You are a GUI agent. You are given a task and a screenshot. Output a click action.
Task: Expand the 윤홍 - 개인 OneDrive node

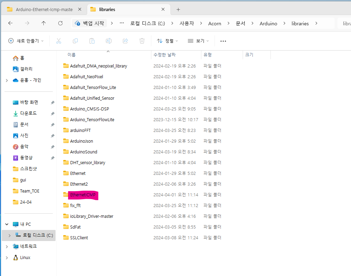[x=7, y=80]
